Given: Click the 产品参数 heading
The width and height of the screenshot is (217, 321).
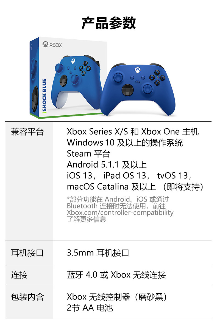Looking at the screenshot, I should tap(109, 23).
